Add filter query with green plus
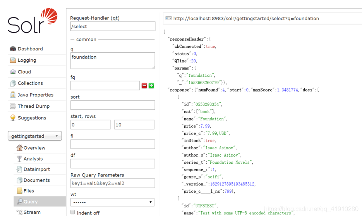This screenshot has width=362, height=216. pyautogui.click(x=151, y=86)
